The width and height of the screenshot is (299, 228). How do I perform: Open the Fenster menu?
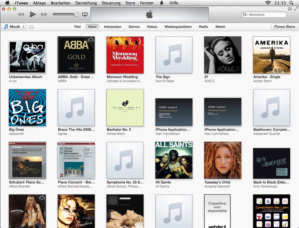tap(147, 3)
